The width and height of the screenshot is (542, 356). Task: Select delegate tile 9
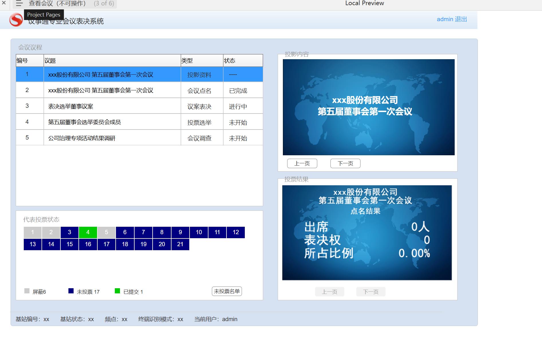click(180, 232)
